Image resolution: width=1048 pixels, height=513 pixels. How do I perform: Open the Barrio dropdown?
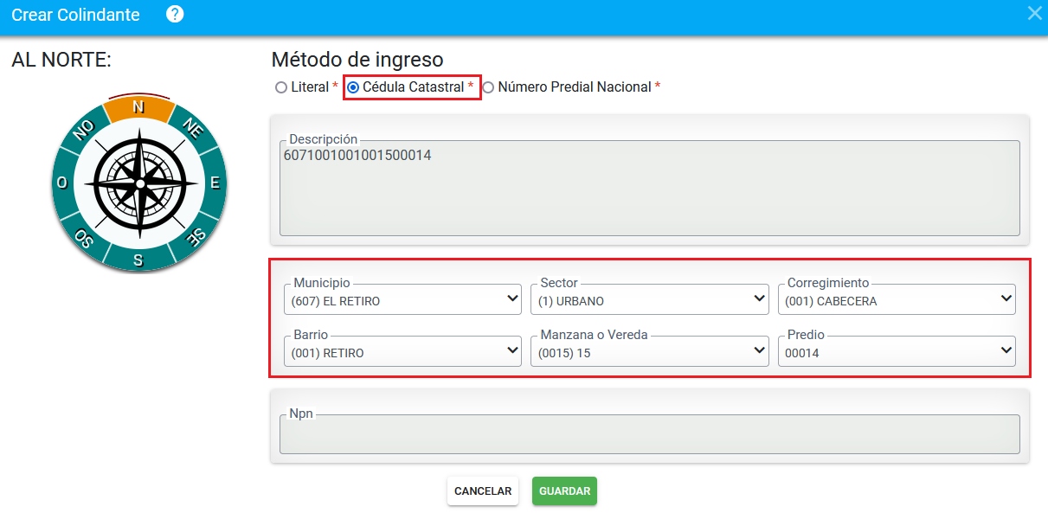coord(402,351)
